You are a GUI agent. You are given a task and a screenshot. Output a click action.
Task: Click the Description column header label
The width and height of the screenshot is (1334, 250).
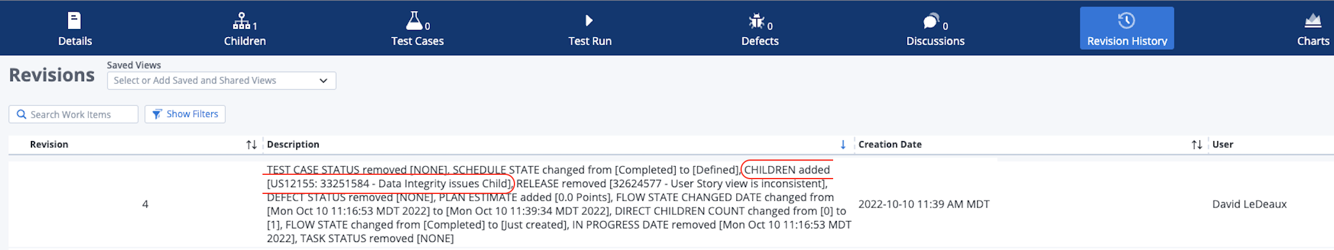coord(293,145)
